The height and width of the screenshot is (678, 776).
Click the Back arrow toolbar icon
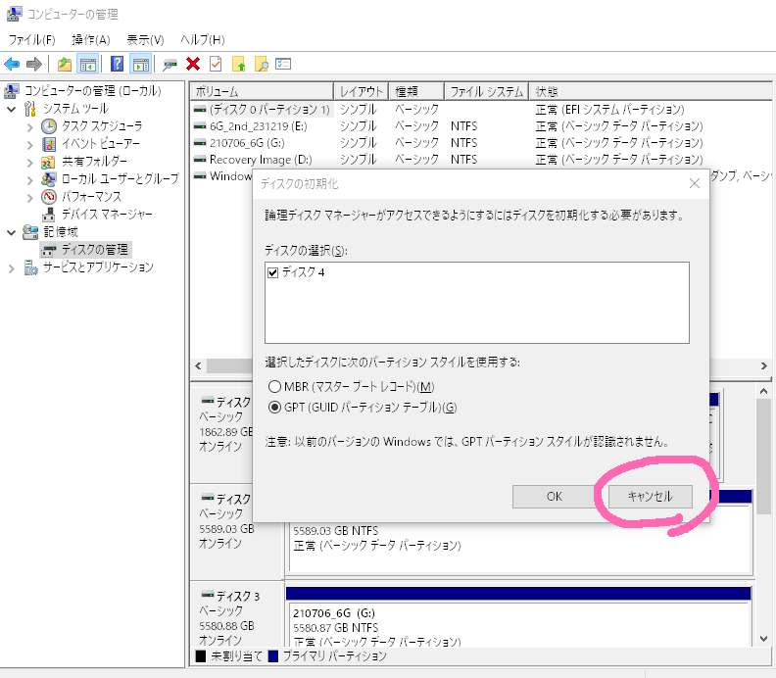coord(12,64)
